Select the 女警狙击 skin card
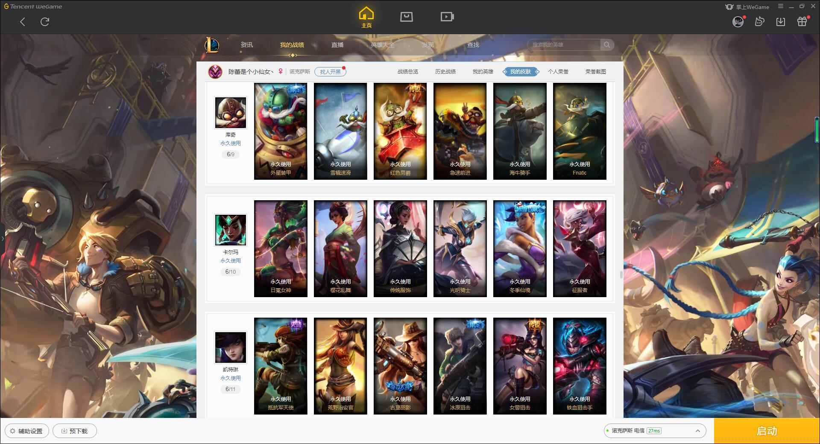This screenshot has width=820, height=444. [x=520, y=366]
